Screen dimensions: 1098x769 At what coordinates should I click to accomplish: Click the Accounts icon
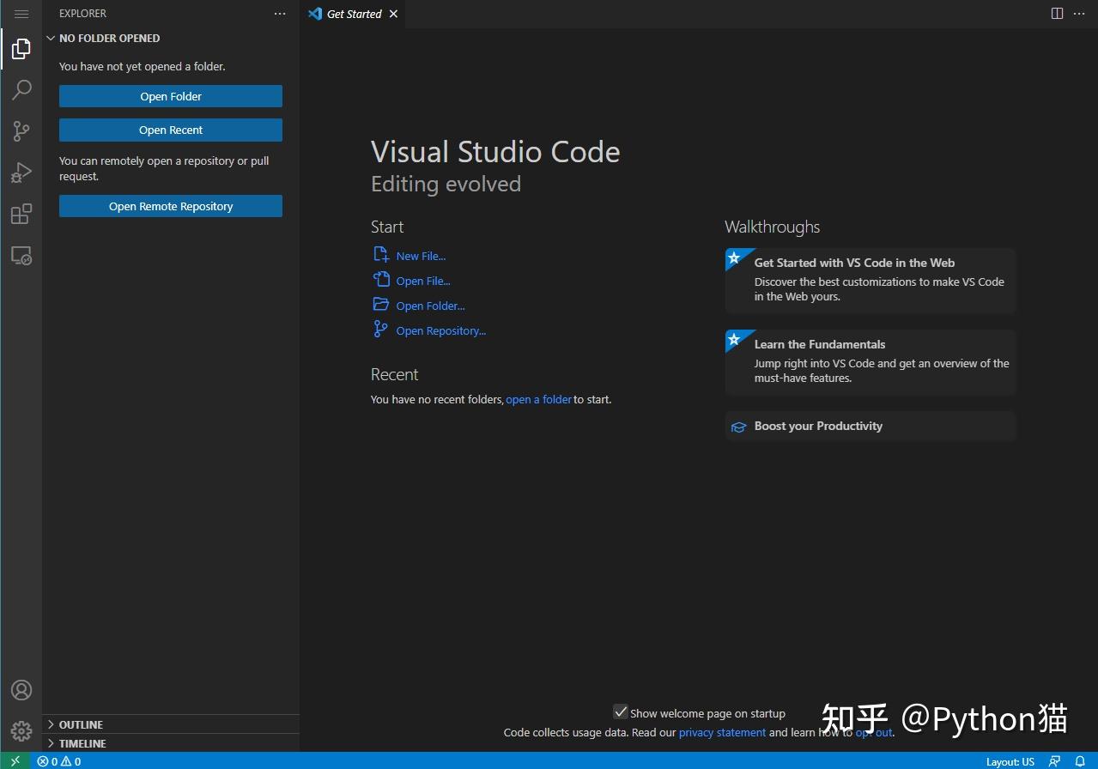point(21,690)
